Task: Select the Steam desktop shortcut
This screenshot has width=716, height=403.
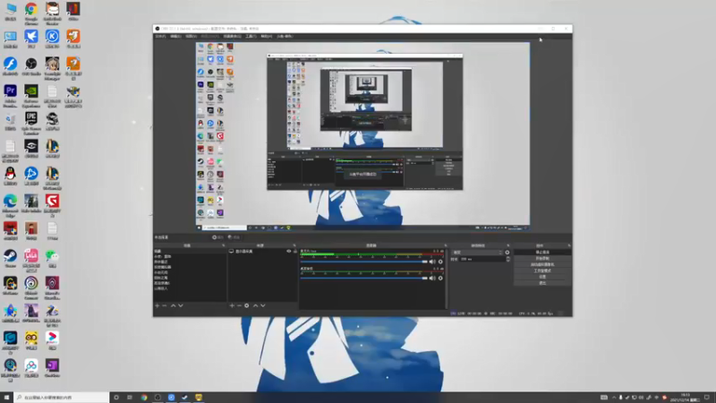Action: pos(10,259)
